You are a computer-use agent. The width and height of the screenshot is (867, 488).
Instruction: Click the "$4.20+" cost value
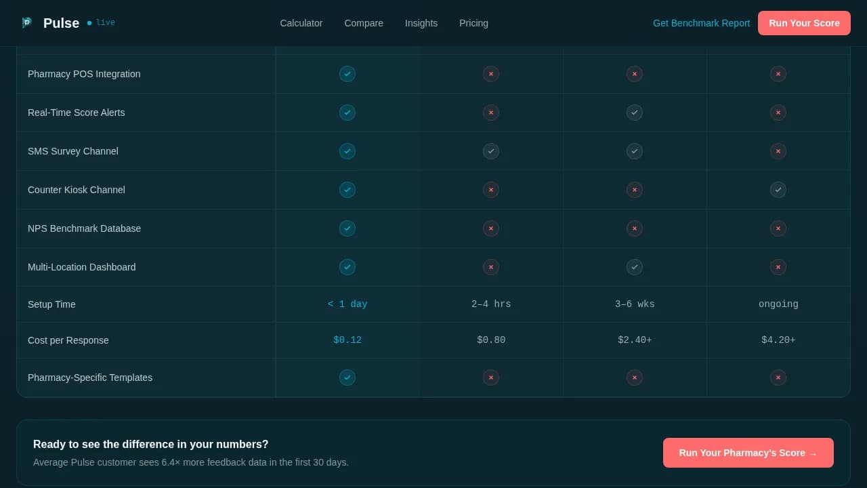(x=778, y=340)
